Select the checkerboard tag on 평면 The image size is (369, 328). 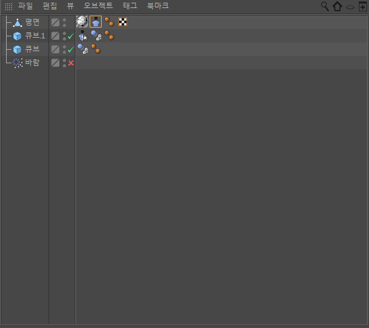[x=123, y=22]
